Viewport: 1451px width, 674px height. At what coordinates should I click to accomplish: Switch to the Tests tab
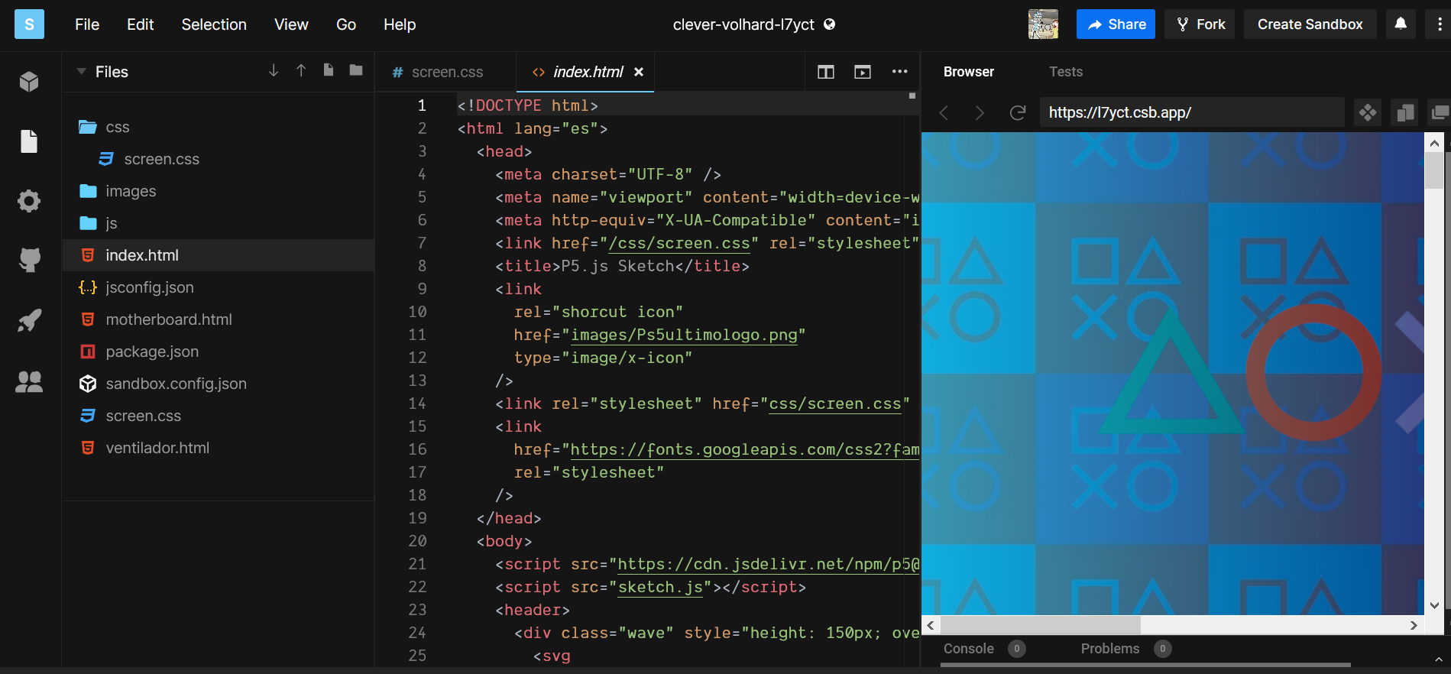pyautogui.click(x=1066, y=72)
